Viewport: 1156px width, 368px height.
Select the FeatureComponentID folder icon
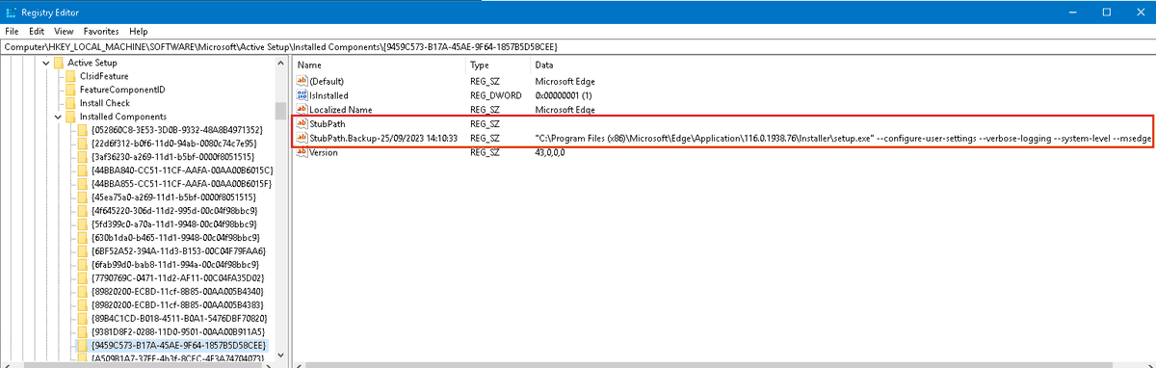click(70, 90)
